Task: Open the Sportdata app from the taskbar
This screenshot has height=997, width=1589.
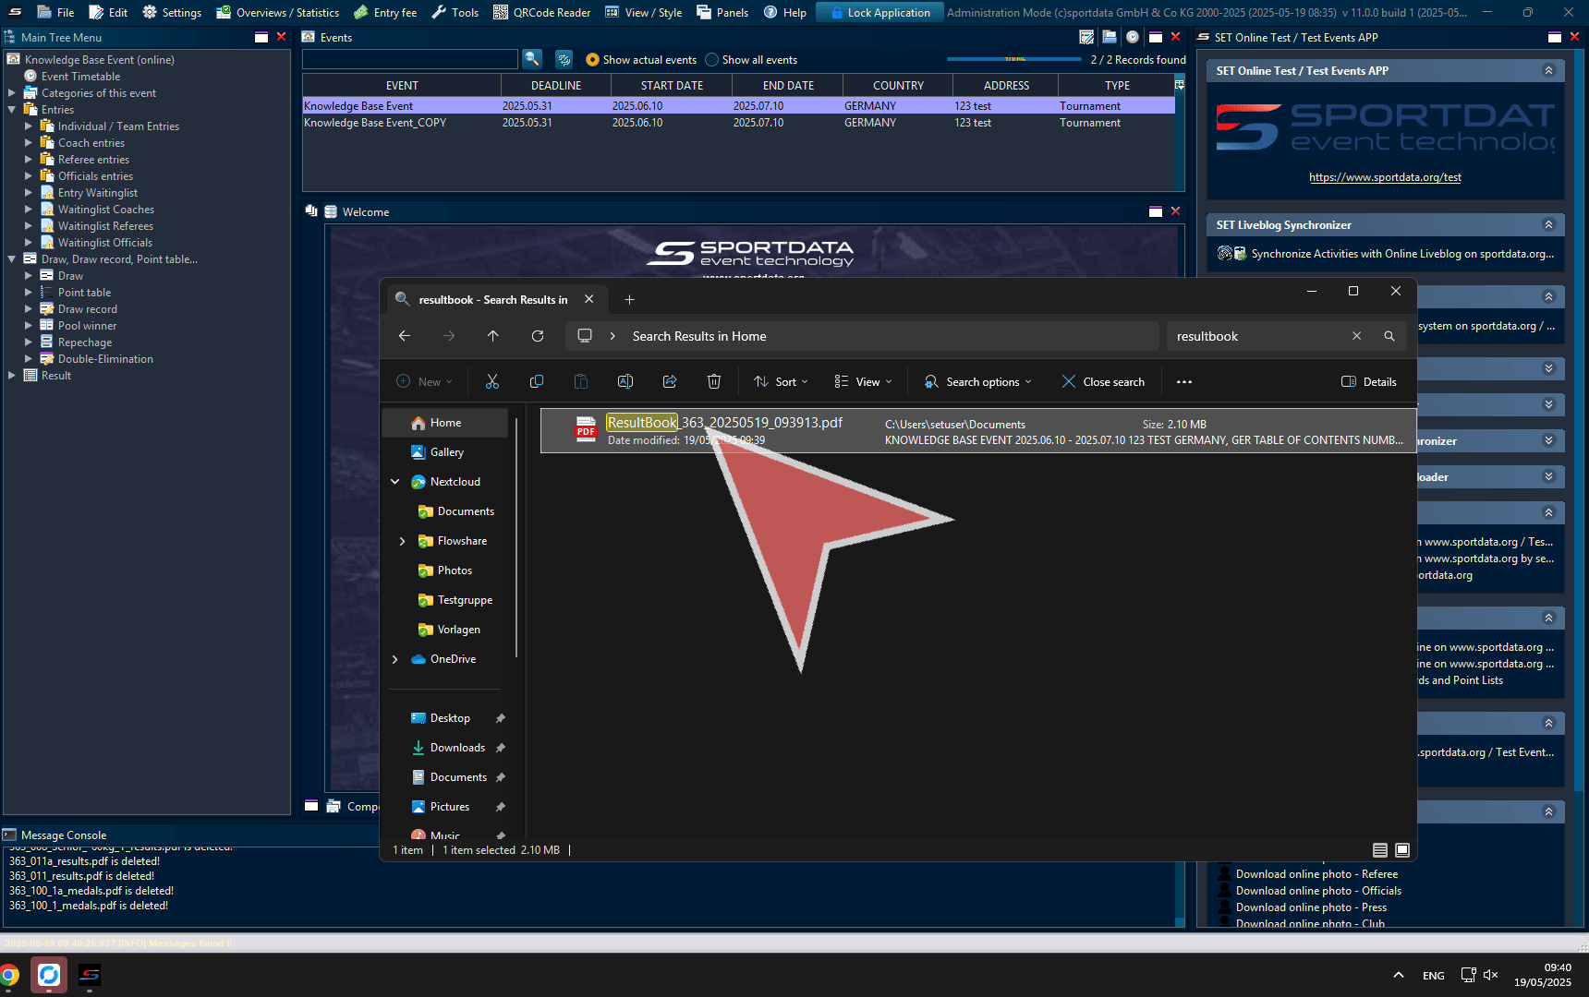Action: (x=90, y=975)
